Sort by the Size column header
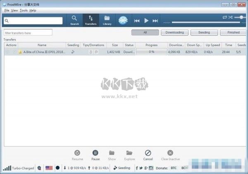The width and height of the screenshot is (248, 174). 115,45
